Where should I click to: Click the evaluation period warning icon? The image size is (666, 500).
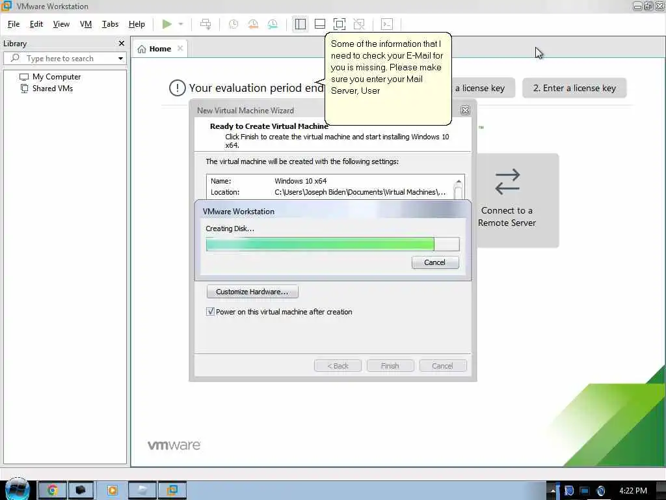[177, 88]
